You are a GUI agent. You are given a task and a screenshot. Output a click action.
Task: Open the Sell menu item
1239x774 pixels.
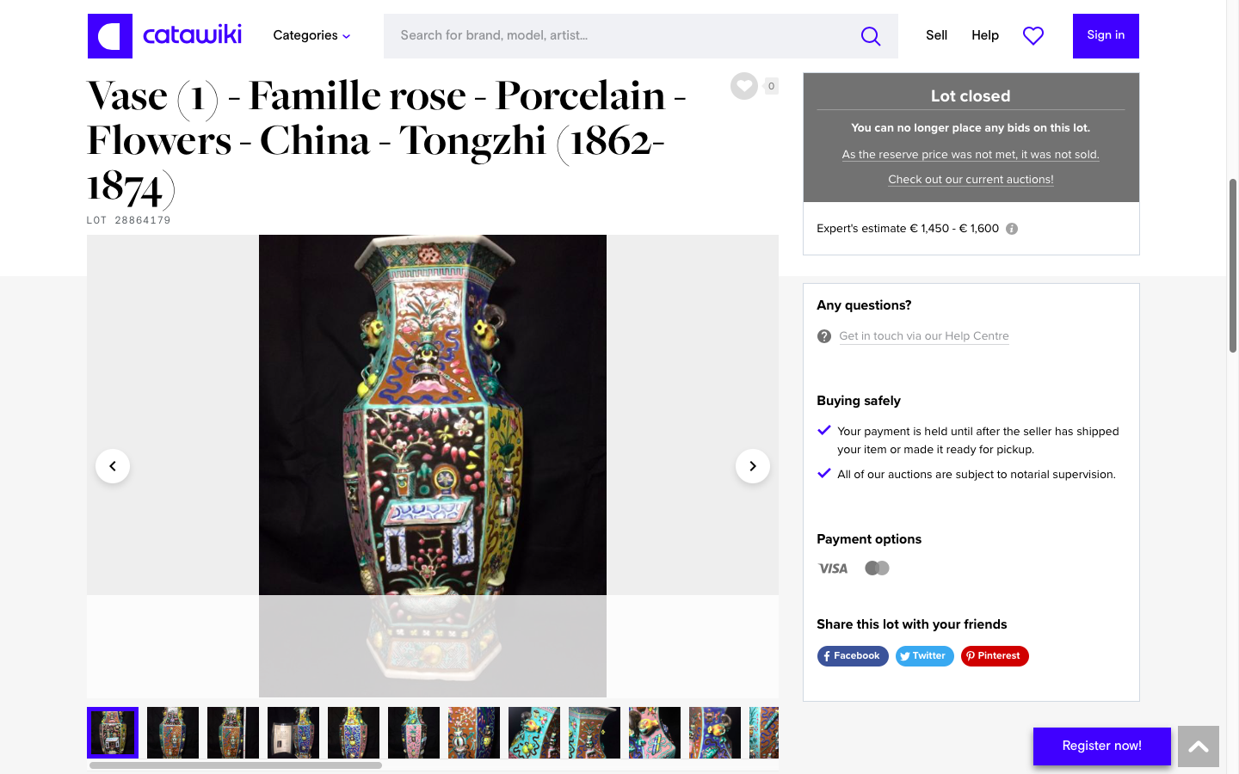point(936,35)
